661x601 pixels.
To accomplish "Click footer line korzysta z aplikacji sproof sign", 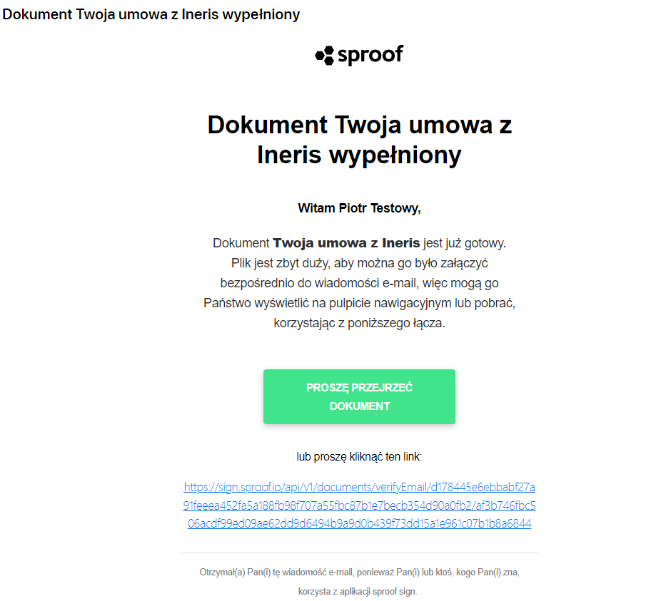I will tap(358, 591).
